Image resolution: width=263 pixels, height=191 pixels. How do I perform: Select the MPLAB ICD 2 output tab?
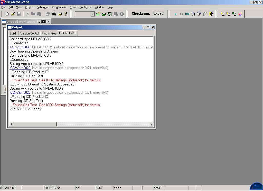tap(68, 33)
